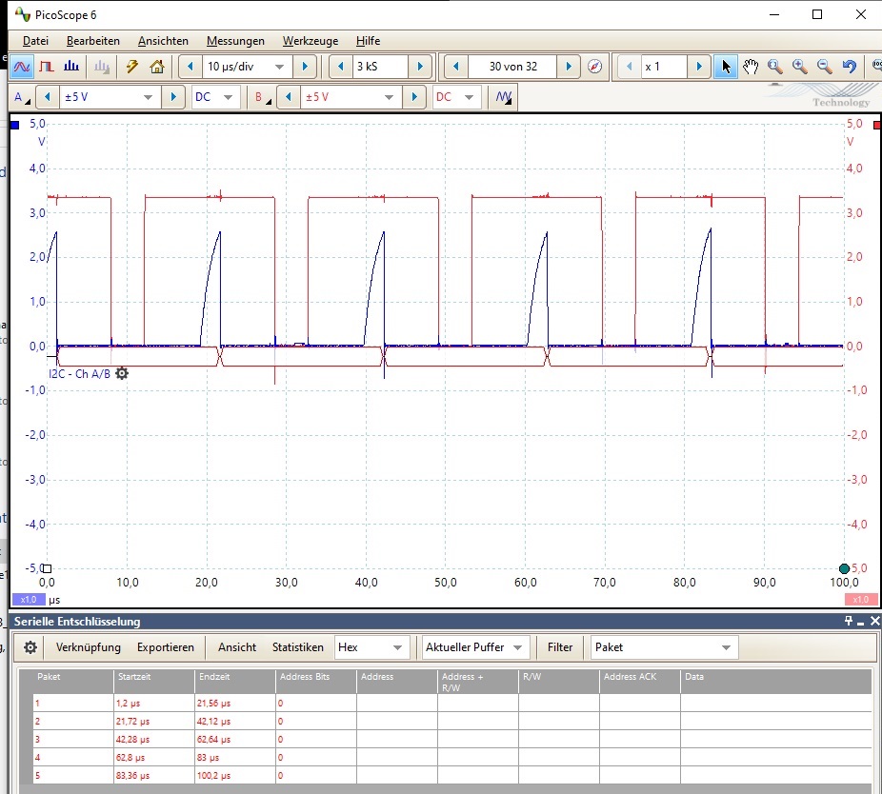Open the math channels waveform icon

coord(504,97)
